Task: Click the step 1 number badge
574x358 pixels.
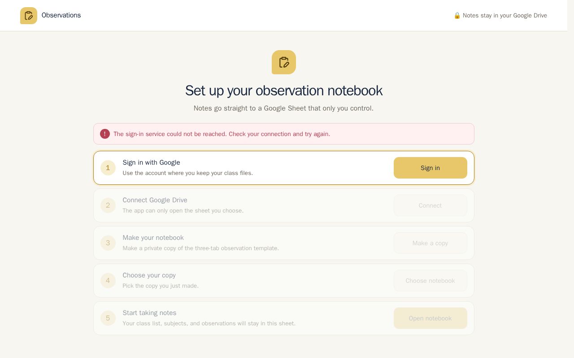Action: tap(108, 168)
